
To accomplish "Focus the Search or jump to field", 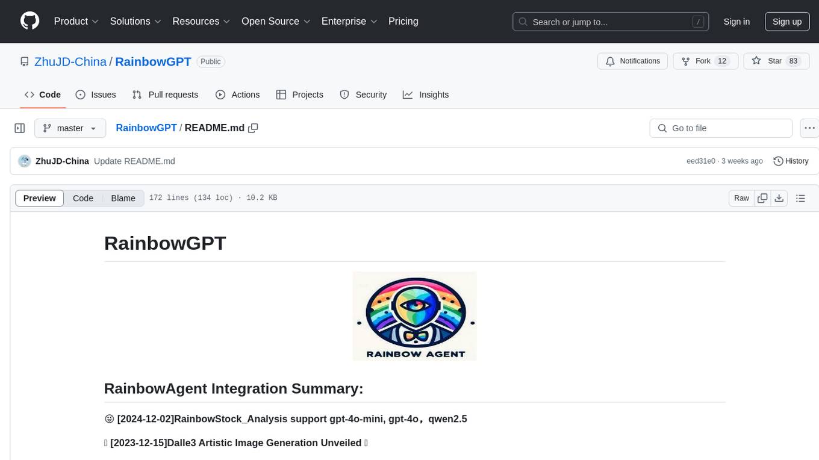I will [x=611, y=22].
